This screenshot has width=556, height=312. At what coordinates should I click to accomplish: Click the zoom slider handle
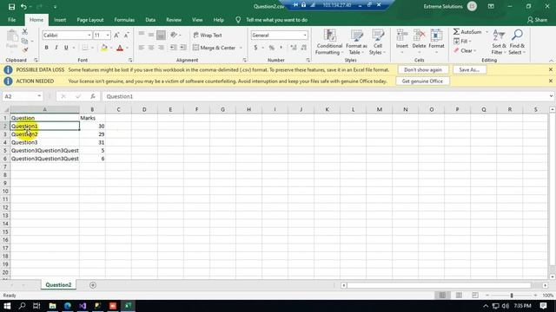(x=512, y=295)
